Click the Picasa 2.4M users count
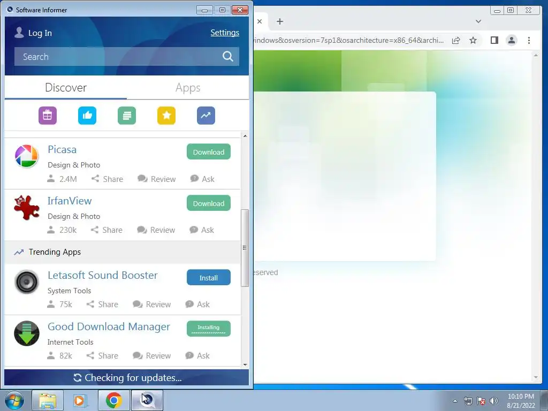Screen dimensions: 548x411 pyautogui.click(x=62, y=179)
